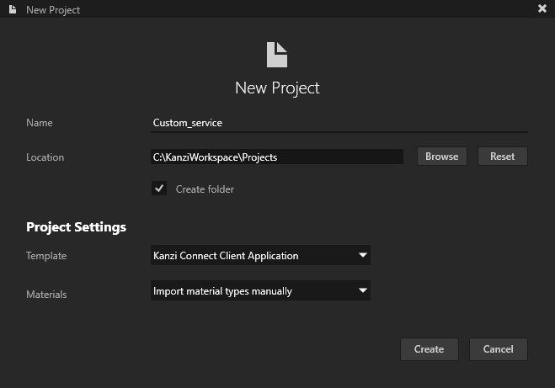The image size is (555, 388).
Task: Open the Template dropdown list
Action: [259, 255]
